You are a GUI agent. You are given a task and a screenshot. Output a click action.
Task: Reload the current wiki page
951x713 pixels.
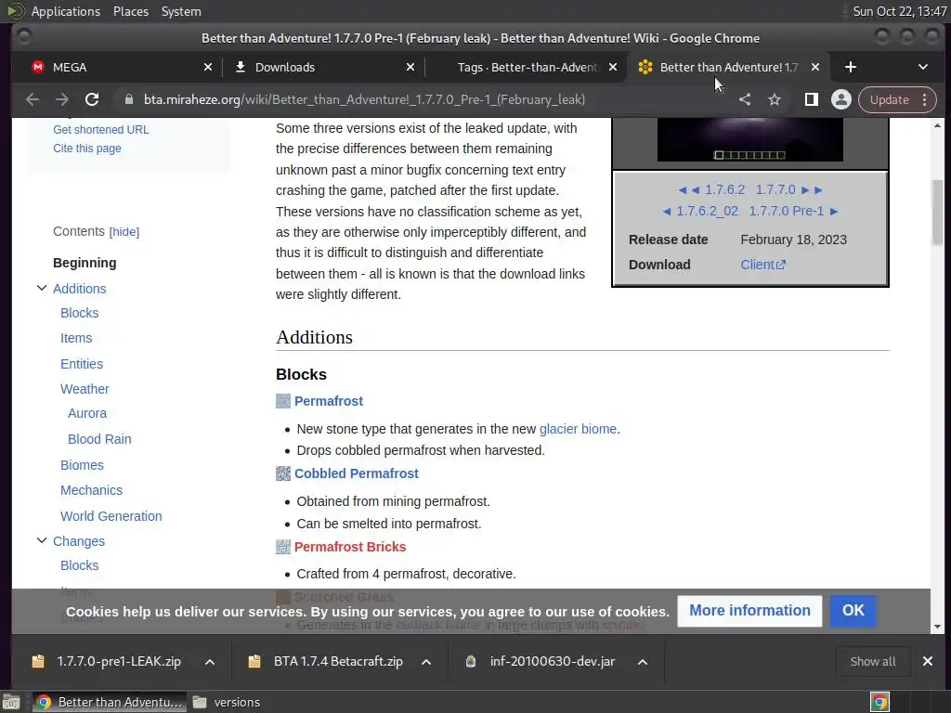[x=92, y=99]
